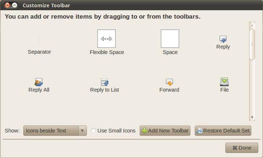Click the vertical scrollbar thumb
The image size is (263, 158).
252,44
